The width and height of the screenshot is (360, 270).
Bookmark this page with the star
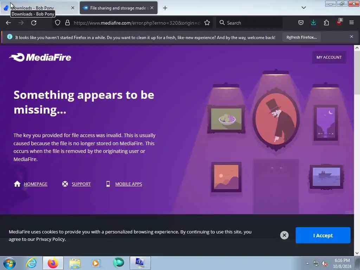(207, 23)
